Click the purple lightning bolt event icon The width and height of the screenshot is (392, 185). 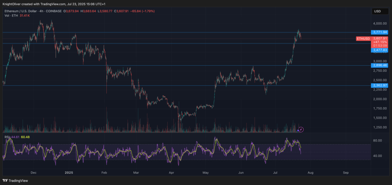click(x=301, y=130)
